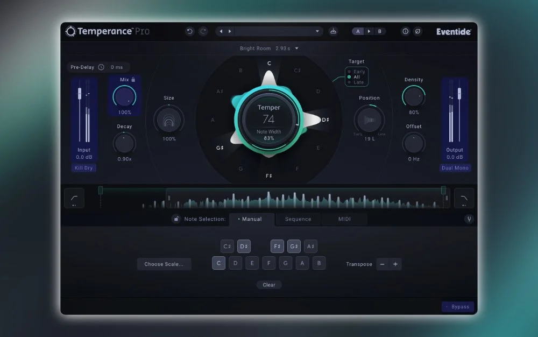Toggle the C note key
538x337 pixels.
[218, 263]
